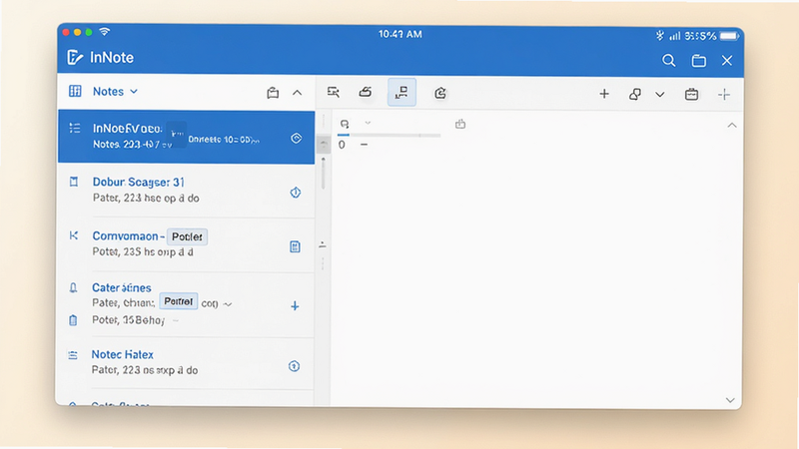The width and height of the screenshot is (799, 449).
Task: Collapse editor with top-right up chevron
Action: click(732, 126)
